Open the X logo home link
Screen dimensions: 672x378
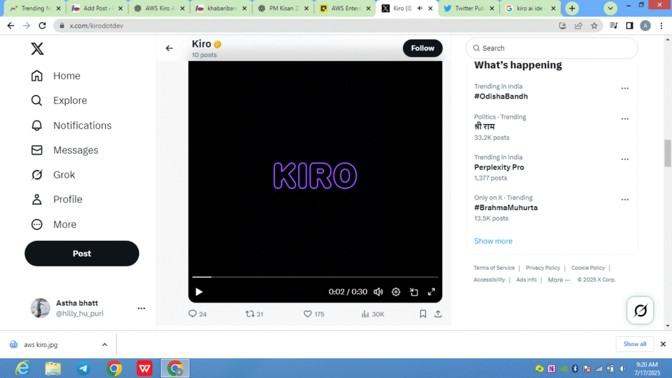(37, 49)
